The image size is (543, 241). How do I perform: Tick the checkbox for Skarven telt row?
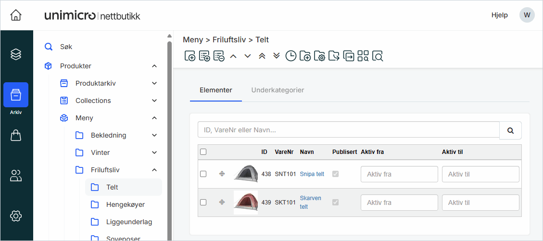[x=203, y=203]
